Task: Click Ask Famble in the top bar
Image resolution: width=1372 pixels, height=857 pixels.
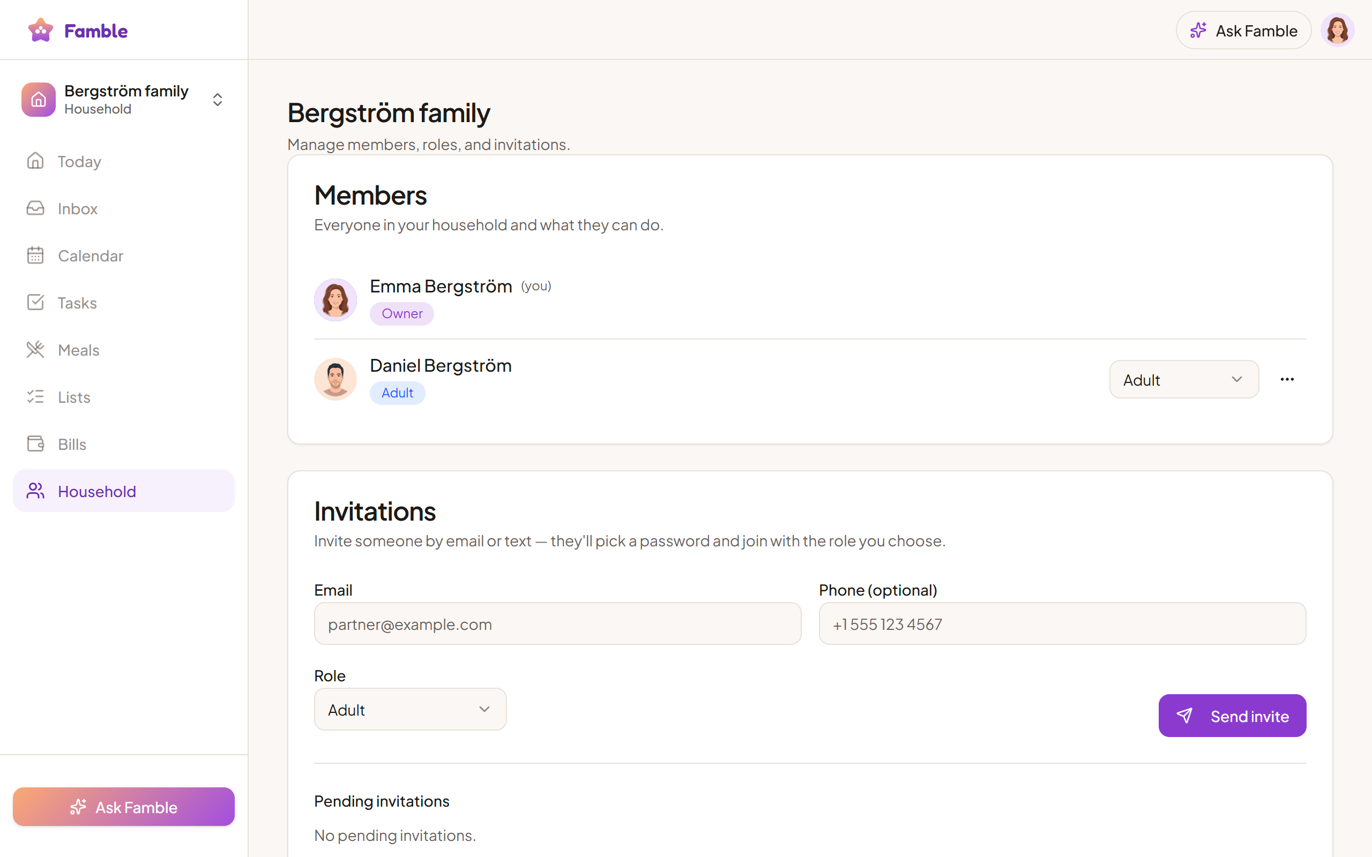Action: pos(1243,30)
